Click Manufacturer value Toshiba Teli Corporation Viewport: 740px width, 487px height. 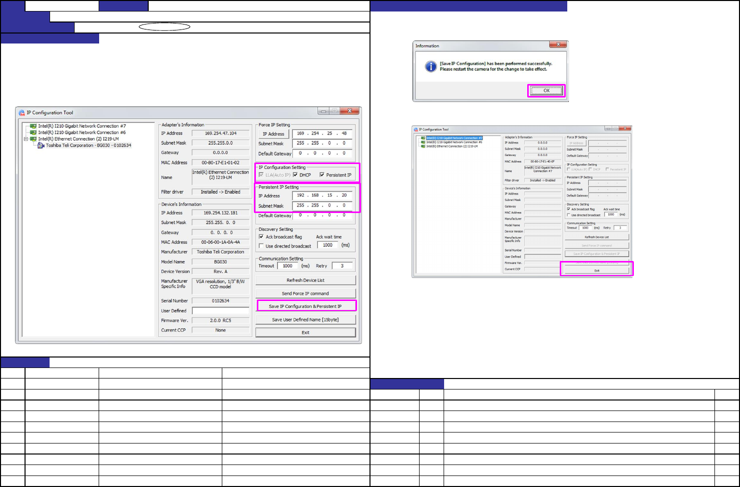[x=220, y=252]
